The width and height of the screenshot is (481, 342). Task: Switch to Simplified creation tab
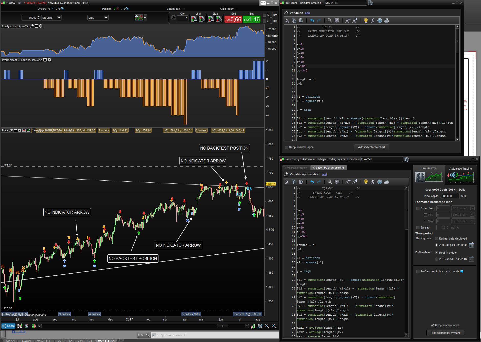click(296, 168)
